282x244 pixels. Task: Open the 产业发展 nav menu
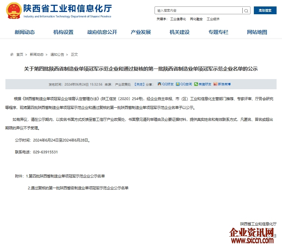tap(141, 32)
